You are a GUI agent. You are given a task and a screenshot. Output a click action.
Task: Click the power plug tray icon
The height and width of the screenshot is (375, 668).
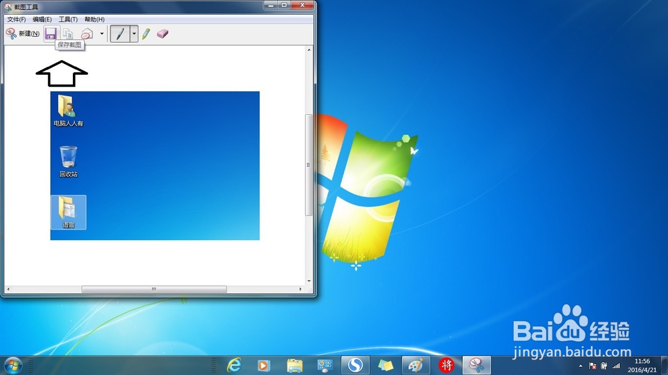pyautogui.click(x=604, y=366)
